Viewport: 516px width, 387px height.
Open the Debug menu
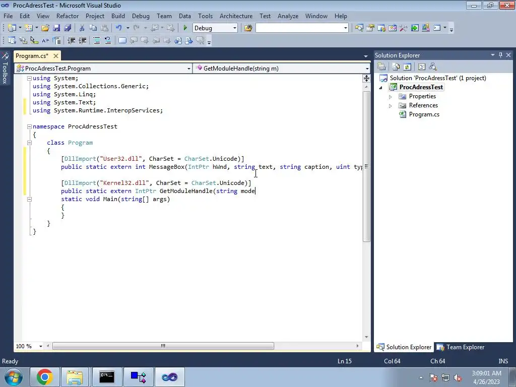click(x=141, y=16)
